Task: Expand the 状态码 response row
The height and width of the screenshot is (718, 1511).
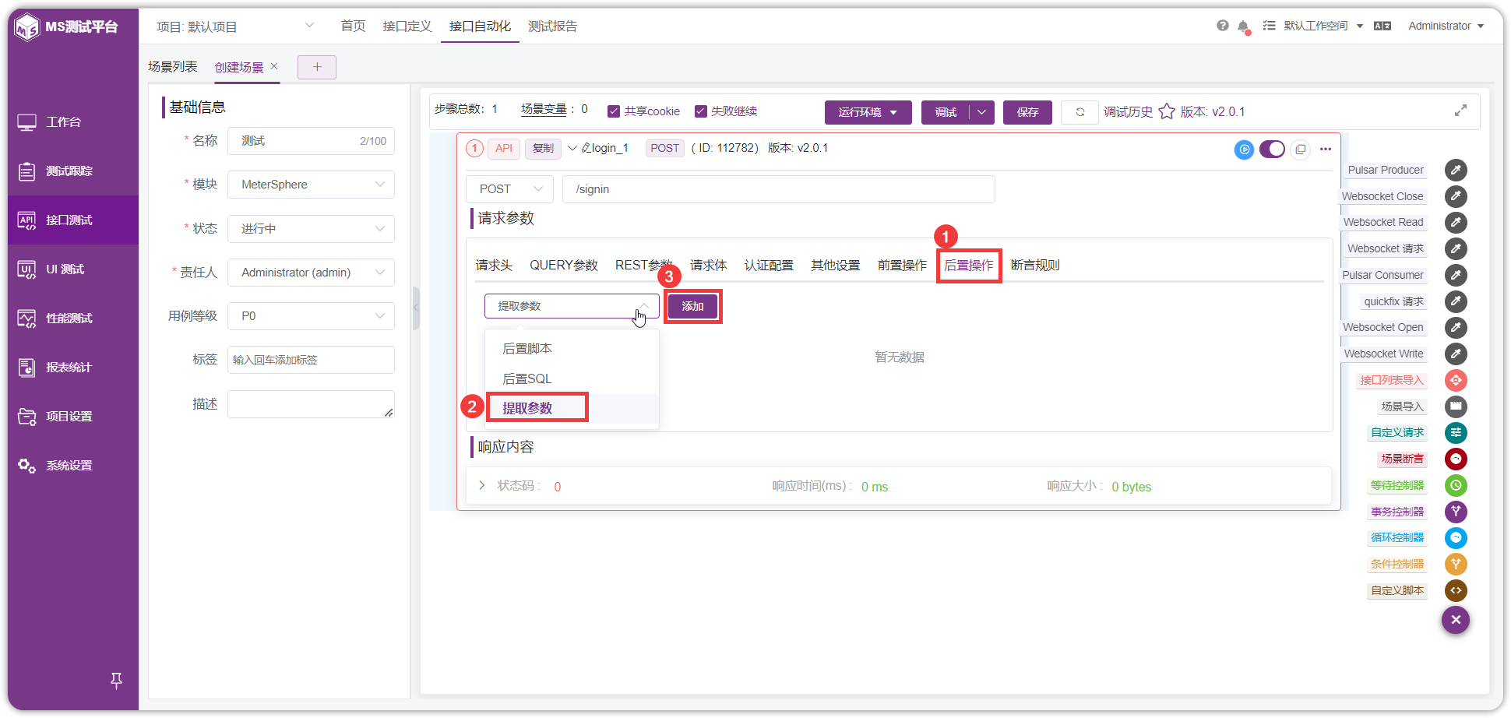Action: coord(481,485)
